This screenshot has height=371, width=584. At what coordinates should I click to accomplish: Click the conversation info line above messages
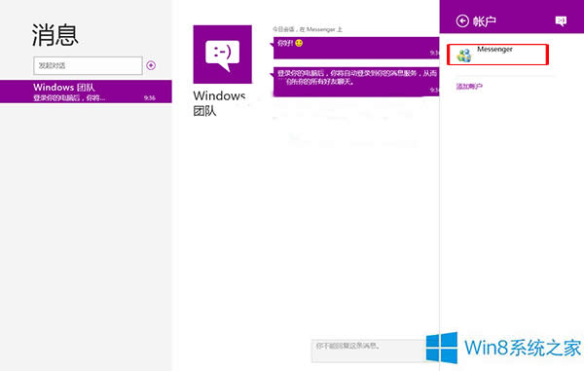308,29
